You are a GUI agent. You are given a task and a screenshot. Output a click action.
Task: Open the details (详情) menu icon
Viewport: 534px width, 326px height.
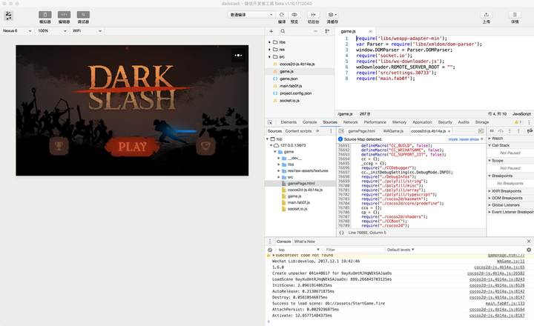pos(515,15)
